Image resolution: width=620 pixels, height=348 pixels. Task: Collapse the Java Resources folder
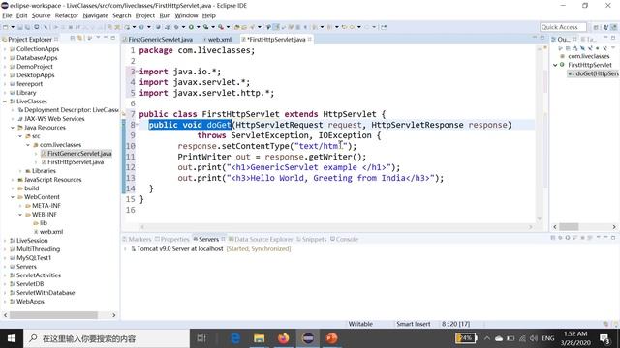click(x=13, y=128)
